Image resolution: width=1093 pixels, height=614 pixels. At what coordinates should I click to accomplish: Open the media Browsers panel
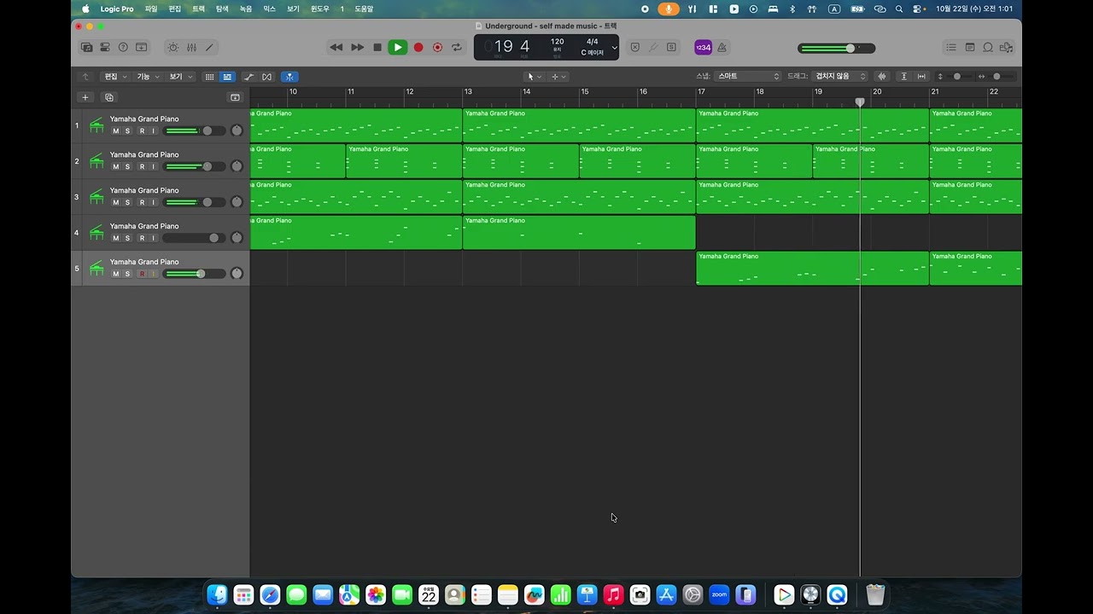coord(1007,48)
